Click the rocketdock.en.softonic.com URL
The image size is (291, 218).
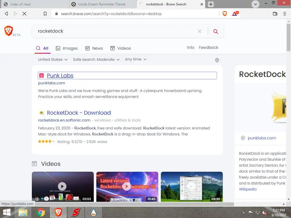pos(64,120)
